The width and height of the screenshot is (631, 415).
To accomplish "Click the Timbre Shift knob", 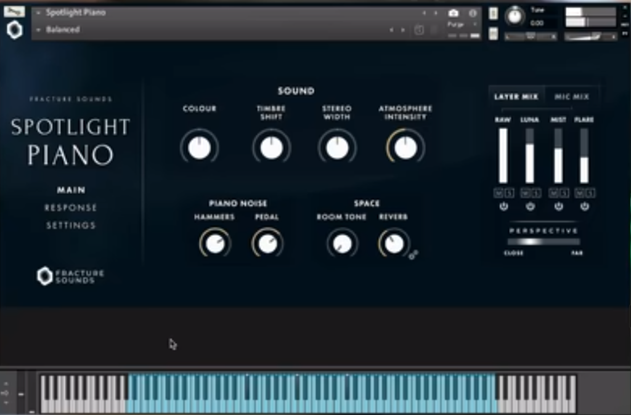I will 272,147.
